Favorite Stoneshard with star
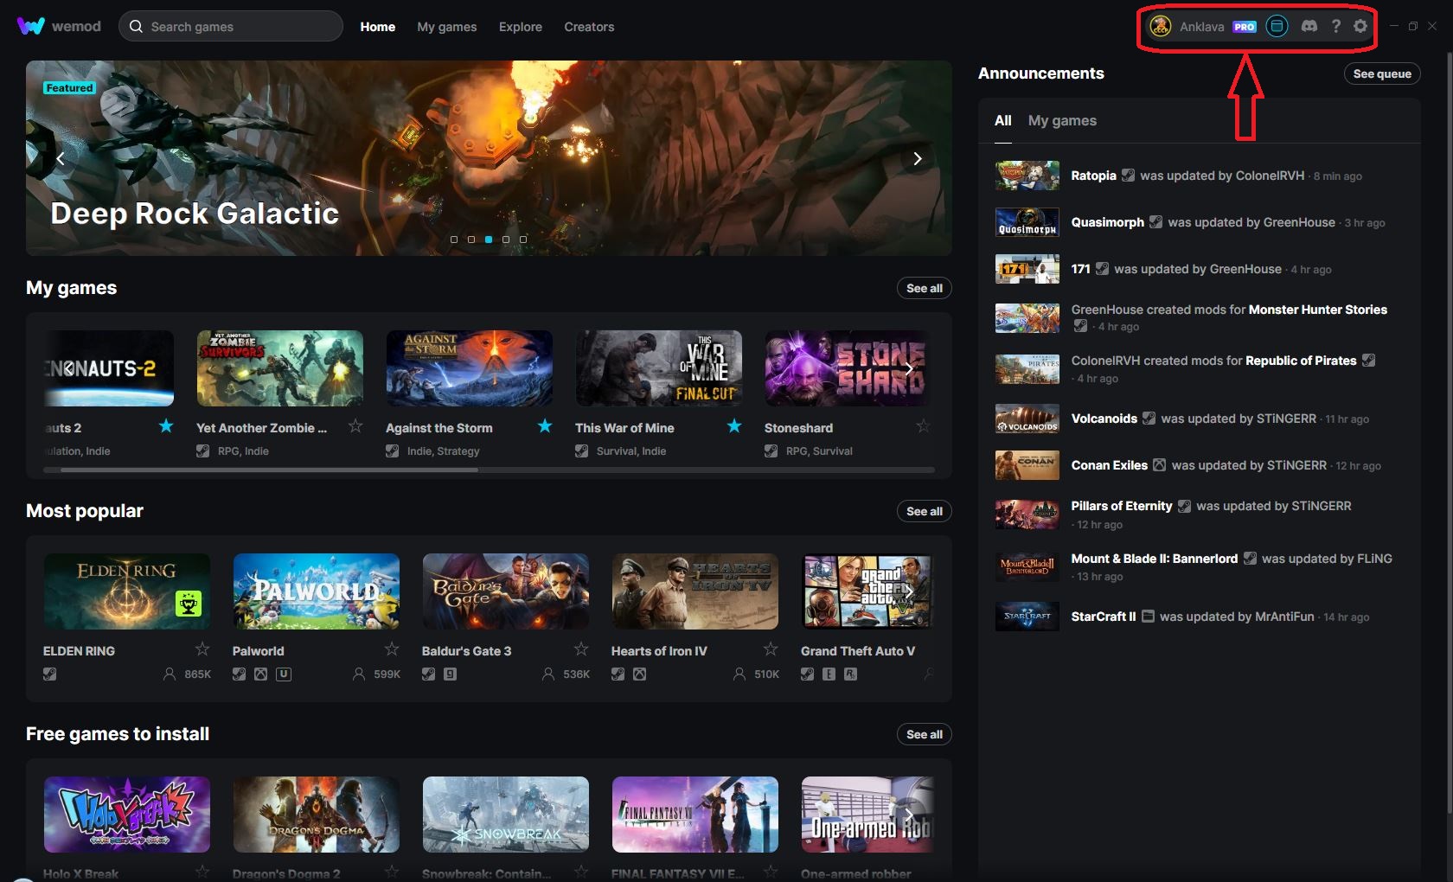 pyautogui.click(x=923, y=425)
